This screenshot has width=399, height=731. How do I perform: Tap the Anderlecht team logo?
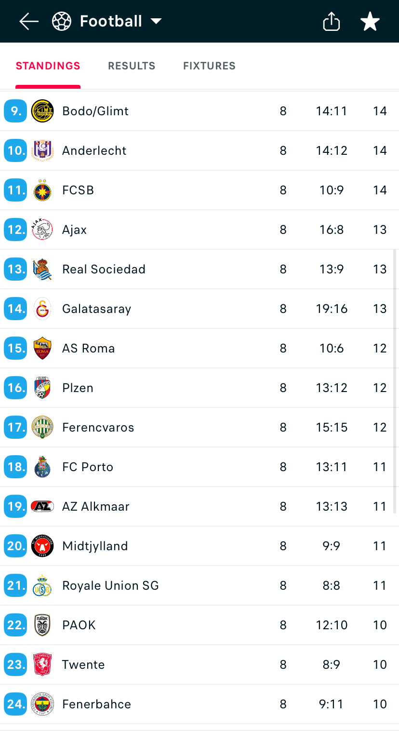click(42, 150)
